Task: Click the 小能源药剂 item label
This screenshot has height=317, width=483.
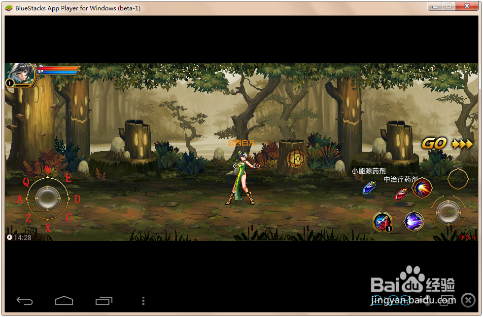Action: click(369, 171)
